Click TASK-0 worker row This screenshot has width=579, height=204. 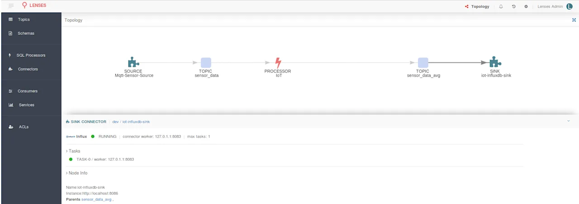click(102, 159)
